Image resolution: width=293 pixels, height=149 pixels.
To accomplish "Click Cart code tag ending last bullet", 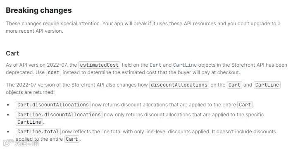I will coord(72,139).
